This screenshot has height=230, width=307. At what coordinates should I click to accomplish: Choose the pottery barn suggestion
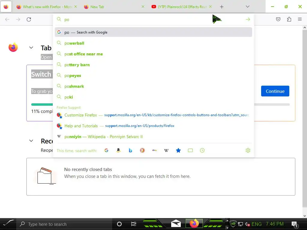point(153,65)
